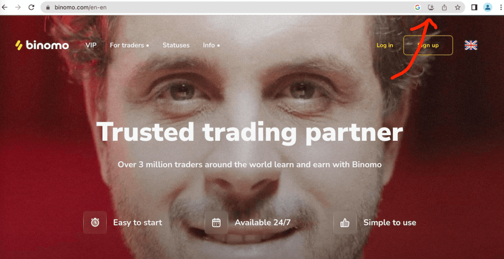
Task: Bookmark this page with the star icon
Action: point(458,7)
